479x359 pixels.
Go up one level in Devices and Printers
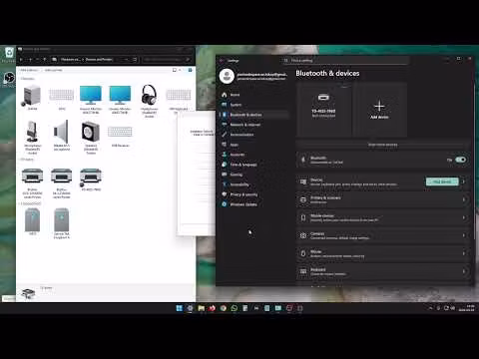(45, 60)
